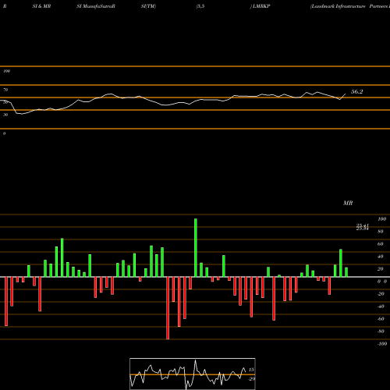This screenshot has height=390, width=390.
Task: Click the 'SI & MR' header text
Action: tap(41, 6)
